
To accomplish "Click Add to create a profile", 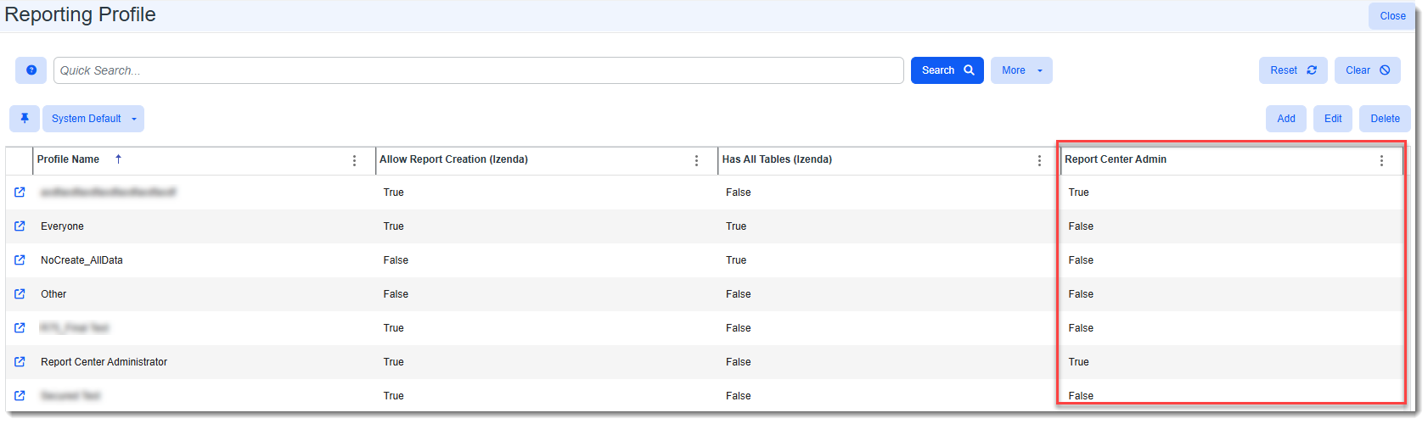I will pyautogui.click(x=1285, y=119).
